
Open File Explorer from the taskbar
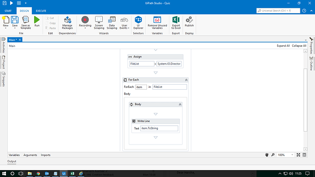(x=30, y=174)
